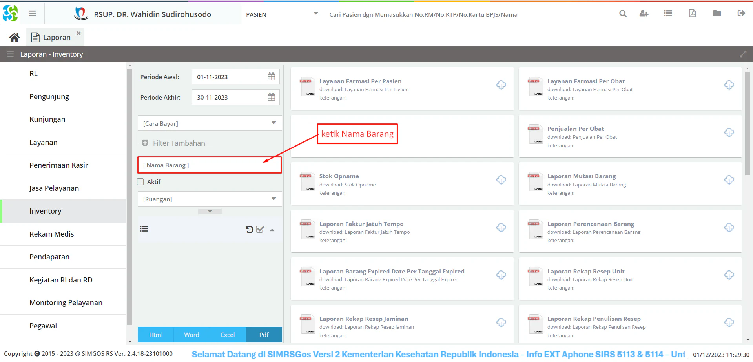Open Stok Opname report card
Screen dimensions: 753x362
coord(402,183)
